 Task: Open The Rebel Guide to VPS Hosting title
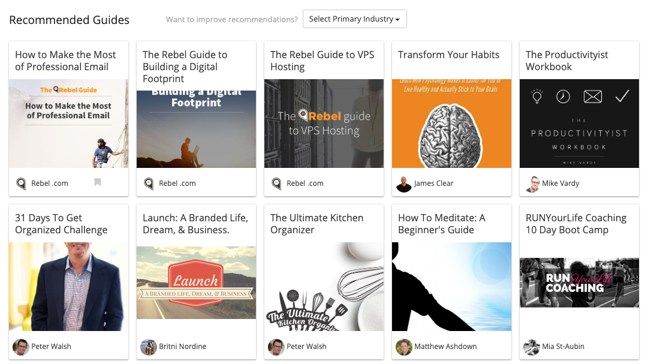point(323,61)
